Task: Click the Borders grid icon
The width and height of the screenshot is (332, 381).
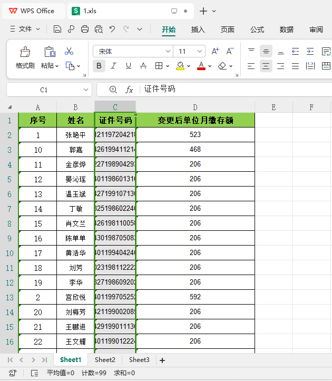Action: click(x=159, y=66)
